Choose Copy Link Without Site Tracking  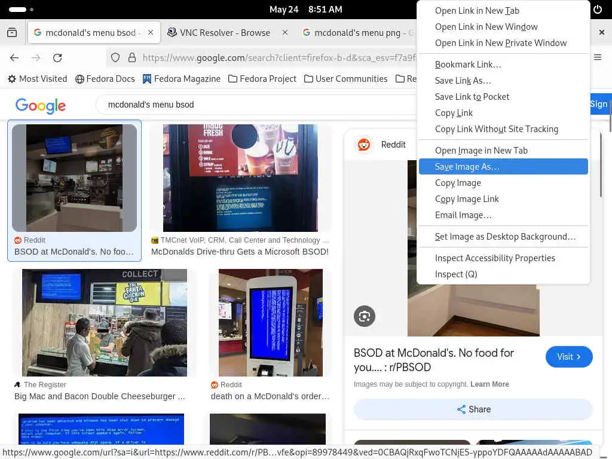coord(503,129)
